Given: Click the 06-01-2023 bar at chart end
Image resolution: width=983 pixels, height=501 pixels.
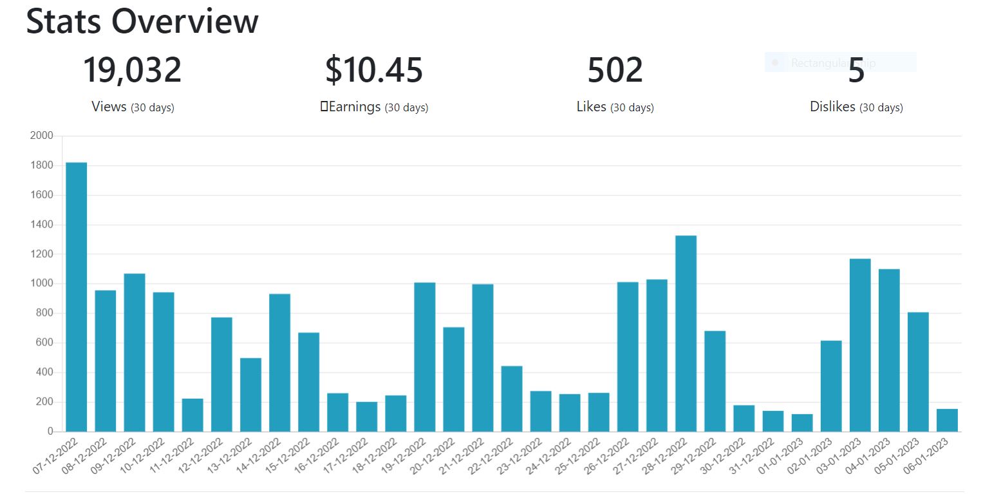Looking at the screenshot, I should coord(947,420).
